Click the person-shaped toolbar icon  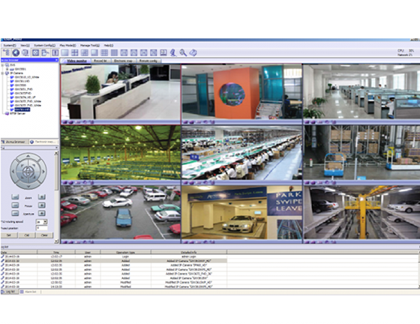click(x=173, y=52)
